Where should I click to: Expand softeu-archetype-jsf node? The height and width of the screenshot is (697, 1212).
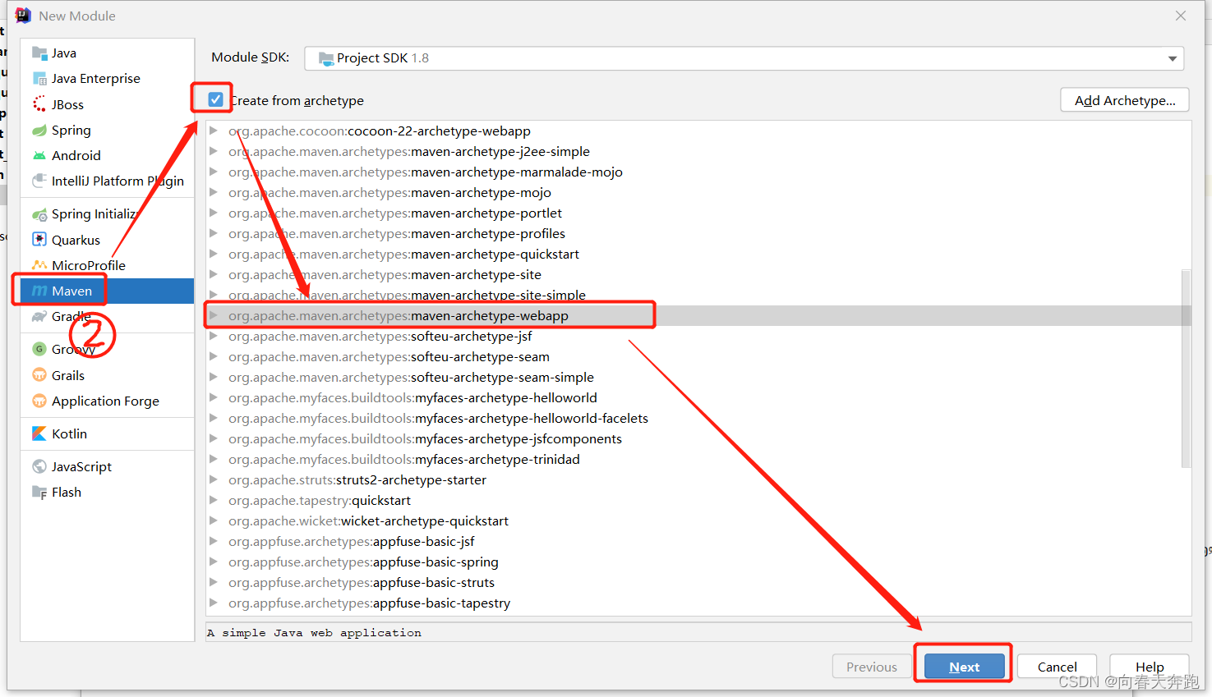pos(214,336)
